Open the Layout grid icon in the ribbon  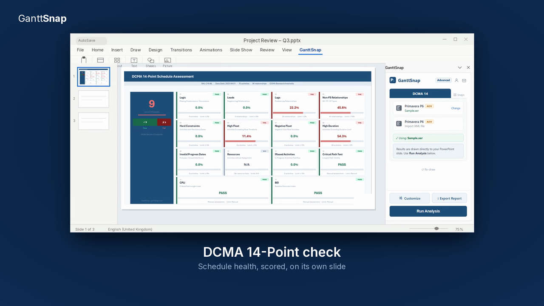pyautogui.click(x=117, y=60)
